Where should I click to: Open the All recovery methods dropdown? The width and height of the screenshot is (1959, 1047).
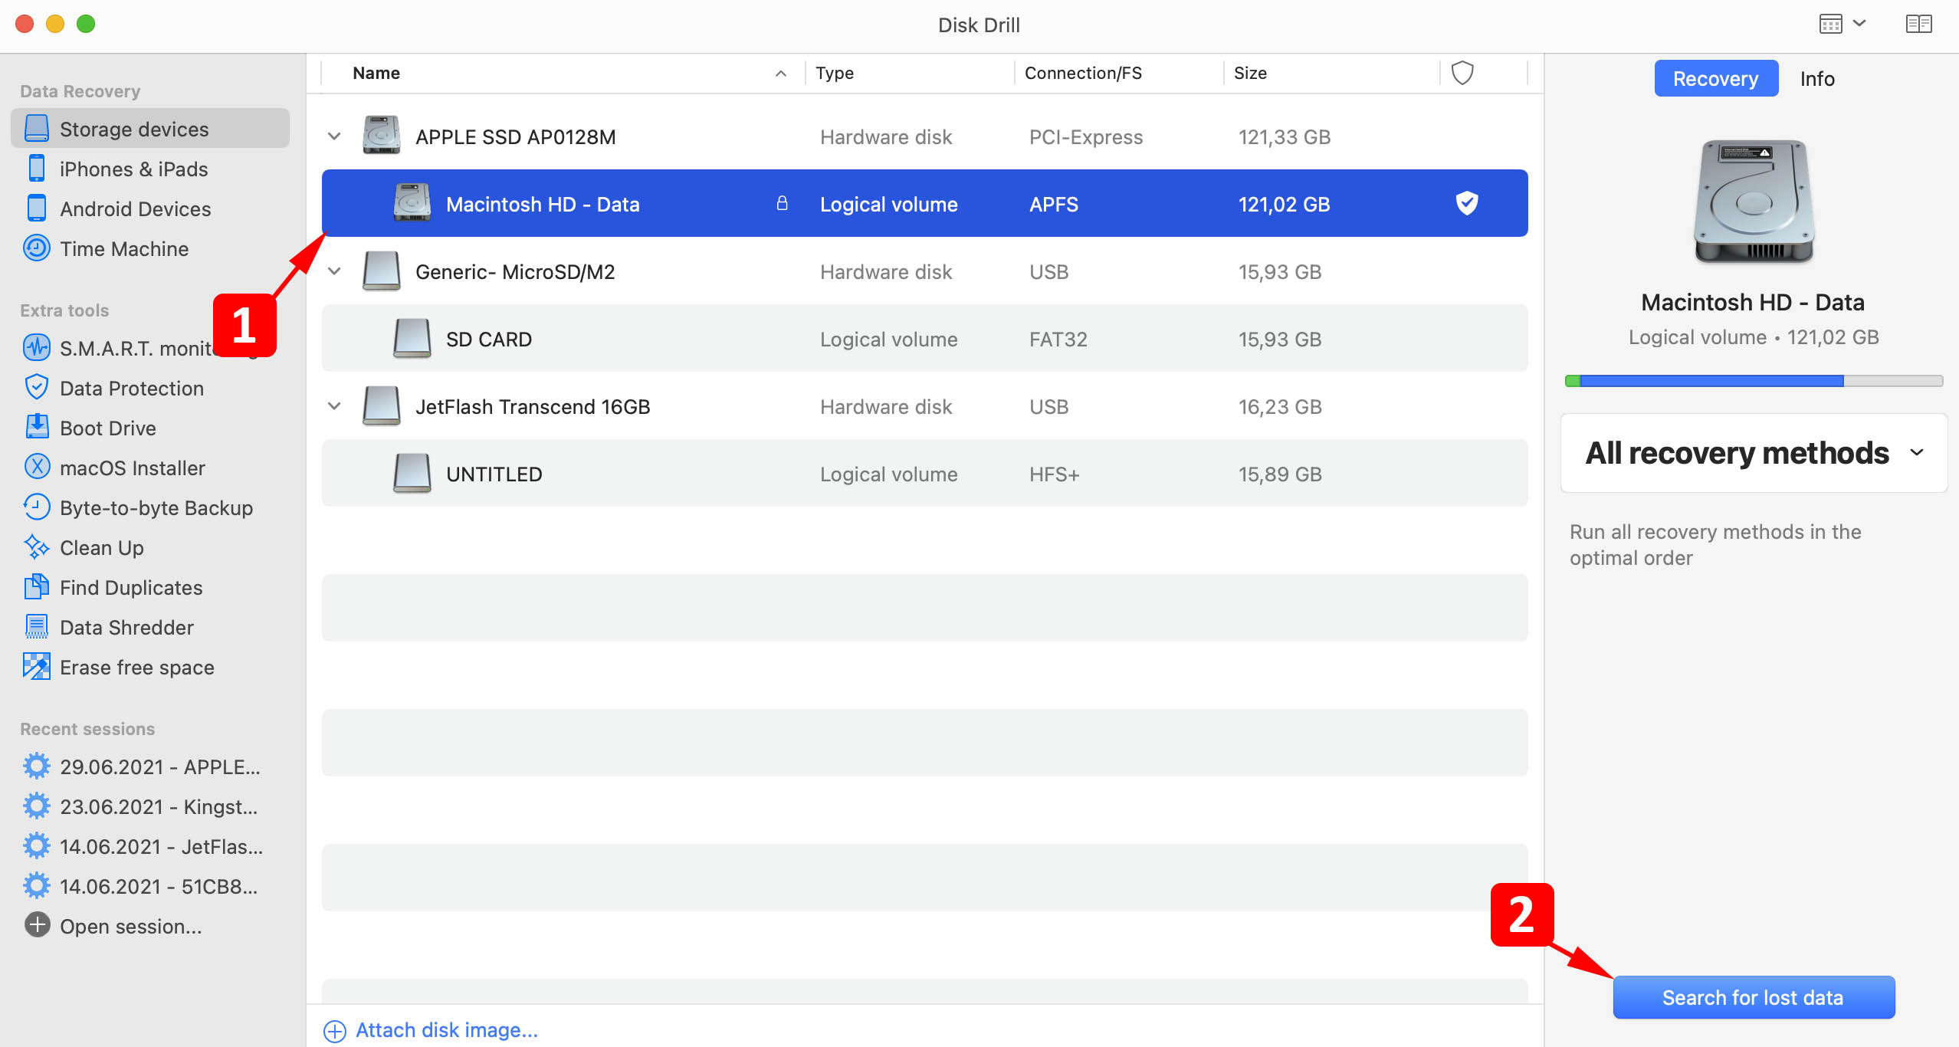pyautogui.click(x=1754, y=453)
